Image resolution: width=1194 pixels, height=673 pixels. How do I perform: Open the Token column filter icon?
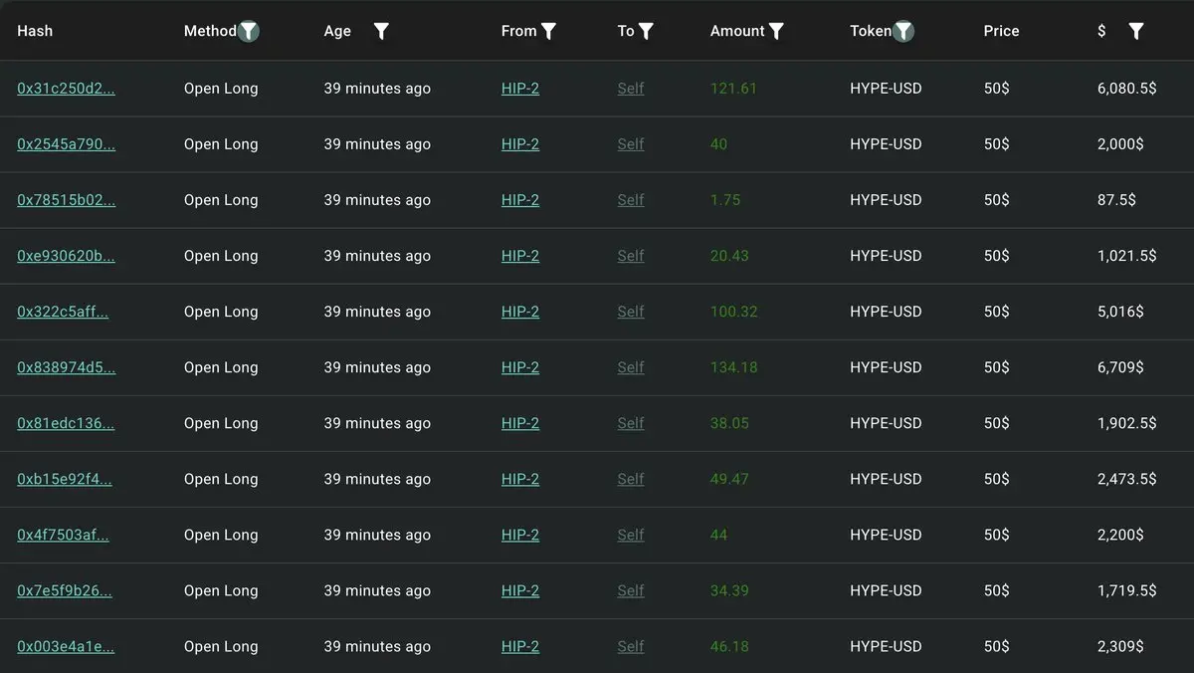point(902,31)
